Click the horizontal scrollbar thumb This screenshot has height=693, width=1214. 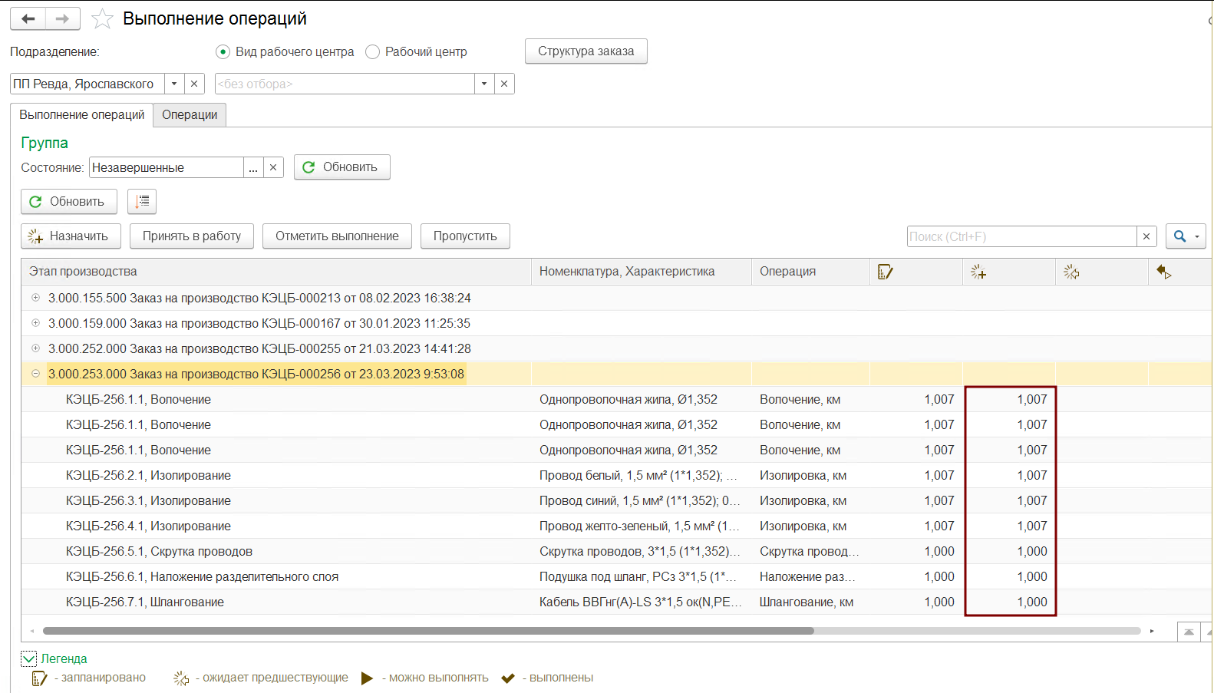point(428,631)
